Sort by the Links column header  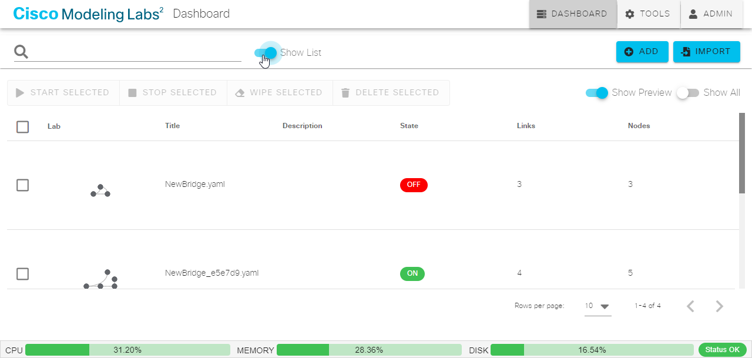(526, 126)
